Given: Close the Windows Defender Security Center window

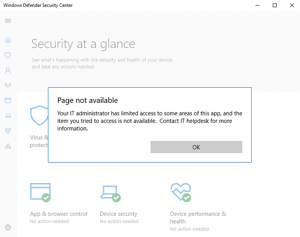Looking at the screenshot, I should pos(292,5).
